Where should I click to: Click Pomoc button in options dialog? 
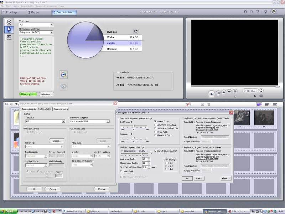pos(102,189)
